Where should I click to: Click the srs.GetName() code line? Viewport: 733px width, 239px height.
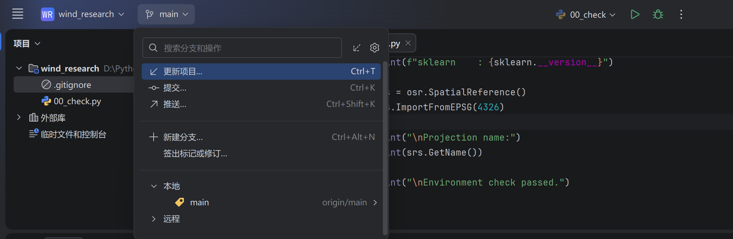(x=436, y=153)
